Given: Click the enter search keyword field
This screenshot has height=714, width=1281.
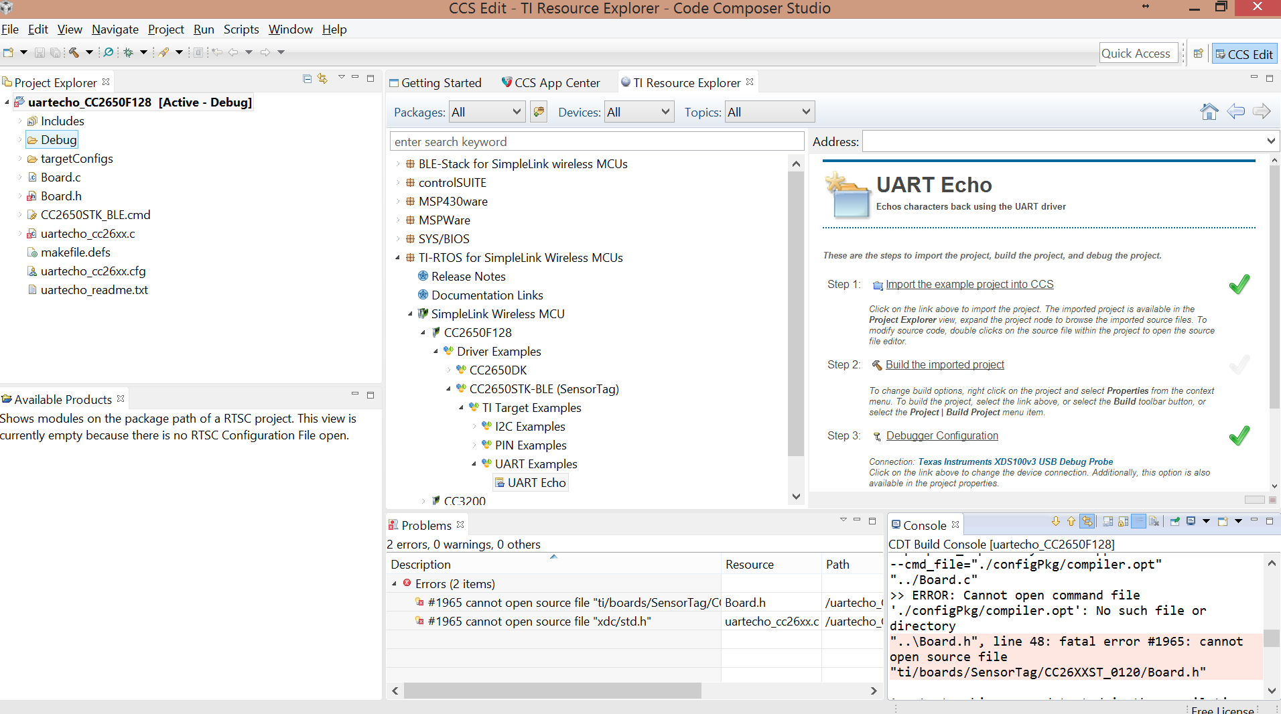Looking at the screenshot, I should pyautogui.click(x=596, y=141).
